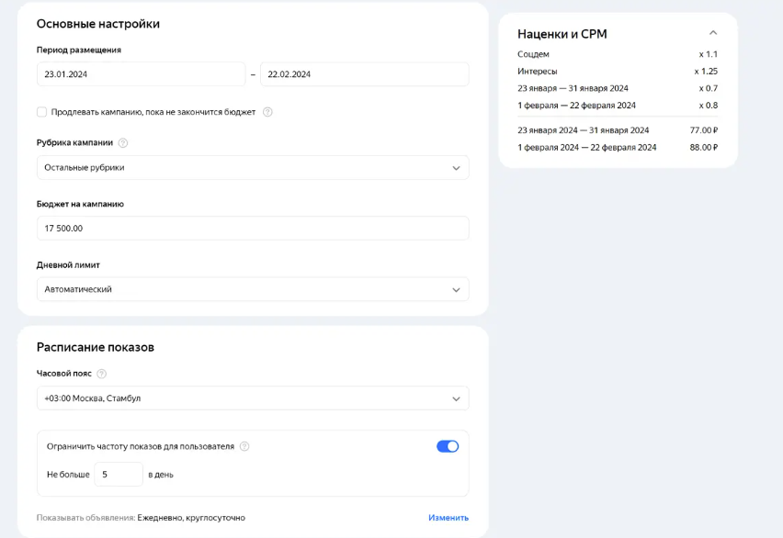Viewport: 783px width, 538px height.
Task: Click help icon beside Часовой пояс
Action: (101, 374)
